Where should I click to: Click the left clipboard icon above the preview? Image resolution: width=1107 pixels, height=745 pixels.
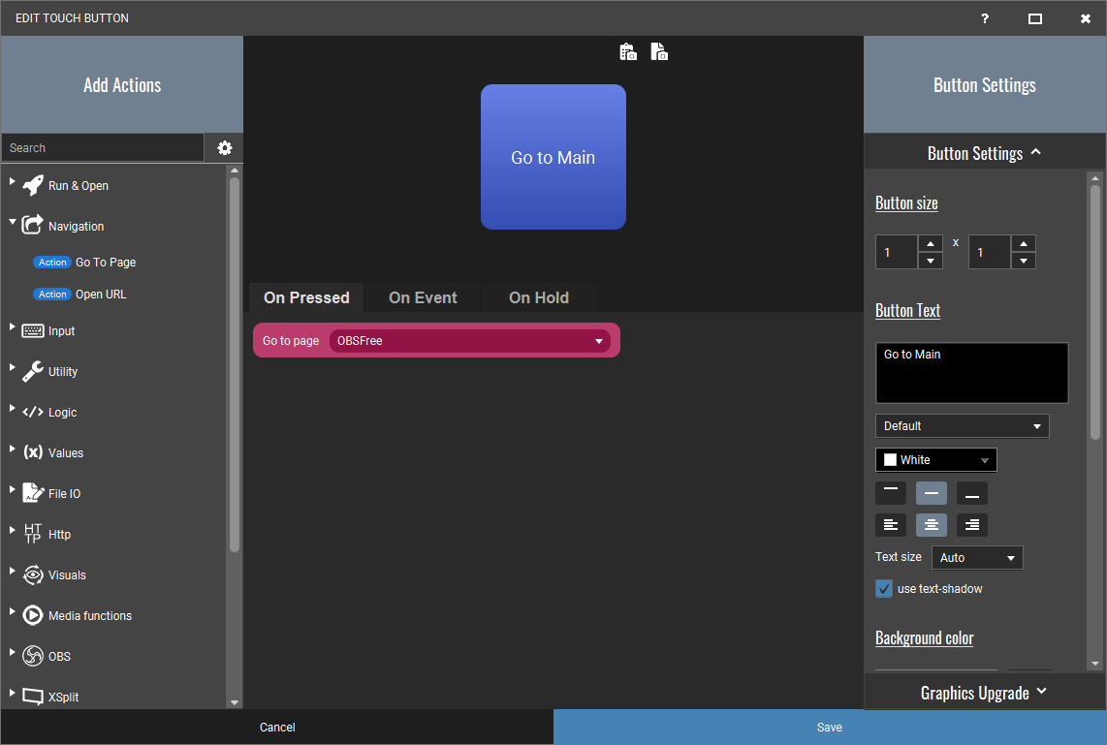pos(628,52)
